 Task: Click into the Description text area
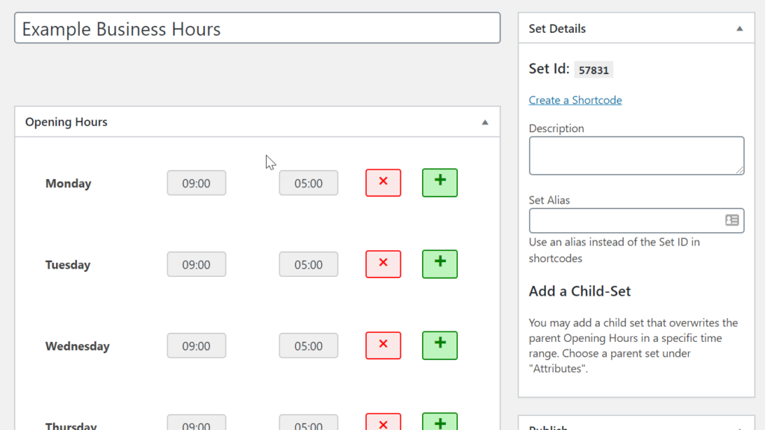(637, 155)
